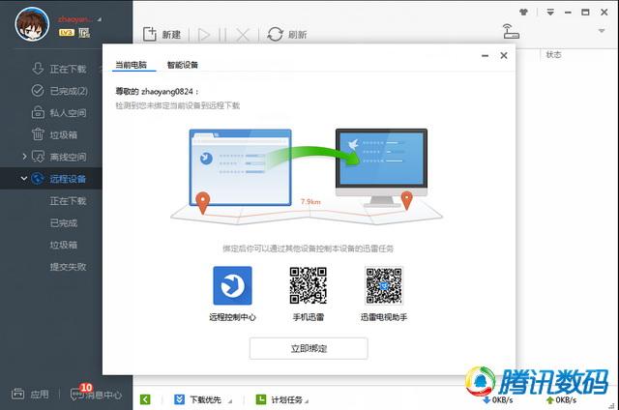Select the 当前电脑 tab
619x410 pixels.
[x=132, y=65]
